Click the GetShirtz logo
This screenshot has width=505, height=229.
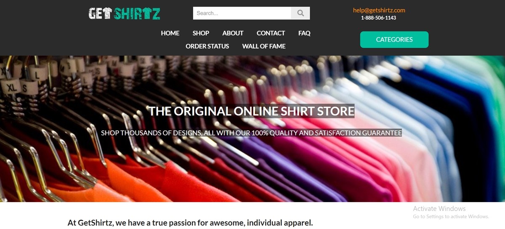point(125,13)
